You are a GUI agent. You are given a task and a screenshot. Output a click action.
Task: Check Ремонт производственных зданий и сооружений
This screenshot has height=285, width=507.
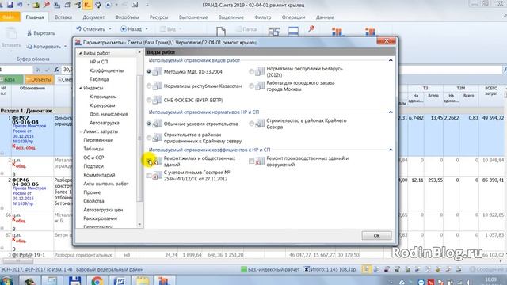coord(252,161)
